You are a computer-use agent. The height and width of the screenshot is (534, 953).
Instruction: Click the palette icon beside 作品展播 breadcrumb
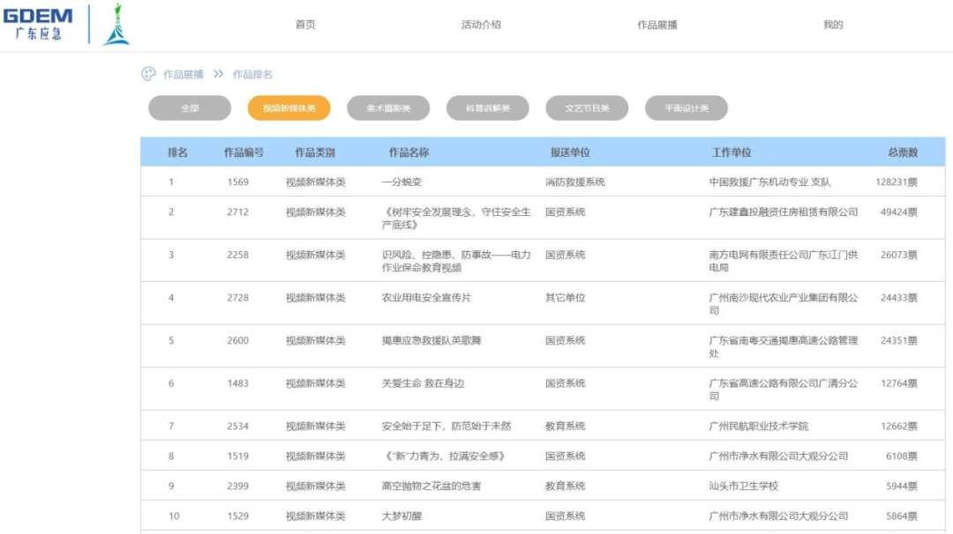click(x=148, y=74)
